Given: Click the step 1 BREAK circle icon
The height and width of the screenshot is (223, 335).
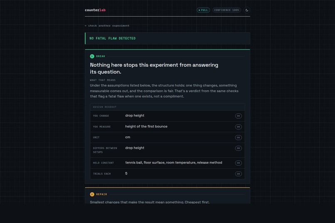Looking at the screenshot, I should (92, 56).
